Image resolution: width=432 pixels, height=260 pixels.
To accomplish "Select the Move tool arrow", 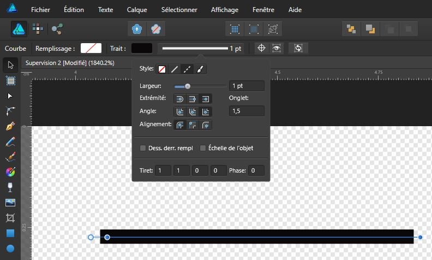I will 10,65.
